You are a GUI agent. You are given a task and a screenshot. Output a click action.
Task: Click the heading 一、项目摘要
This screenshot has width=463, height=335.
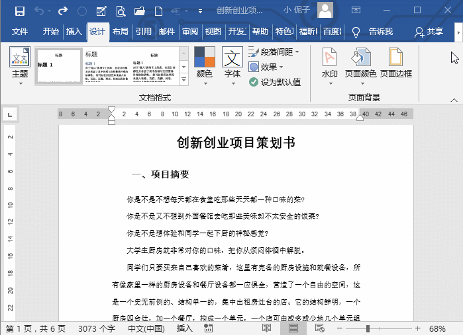pos(160,174)
